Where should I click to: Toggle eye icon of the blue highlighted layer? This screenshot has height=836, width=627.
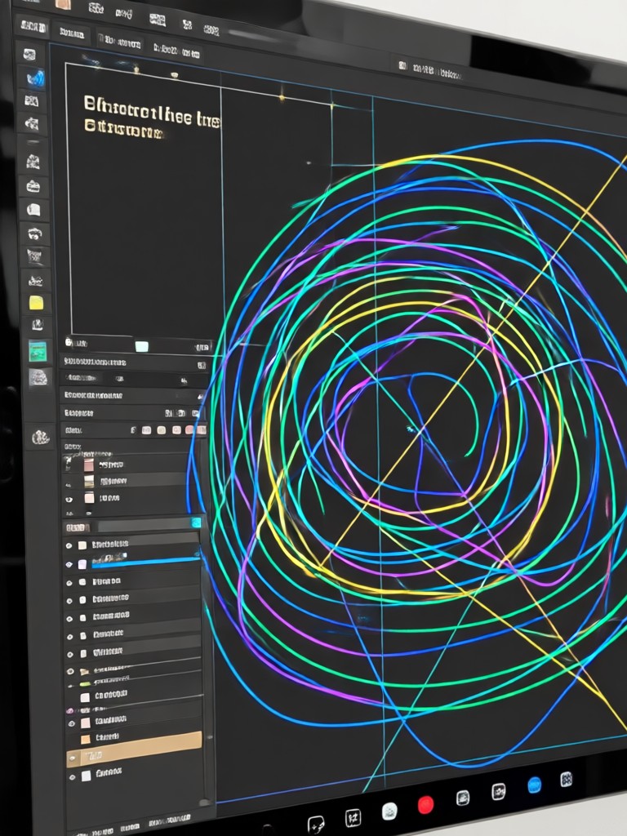click(69, 564)
